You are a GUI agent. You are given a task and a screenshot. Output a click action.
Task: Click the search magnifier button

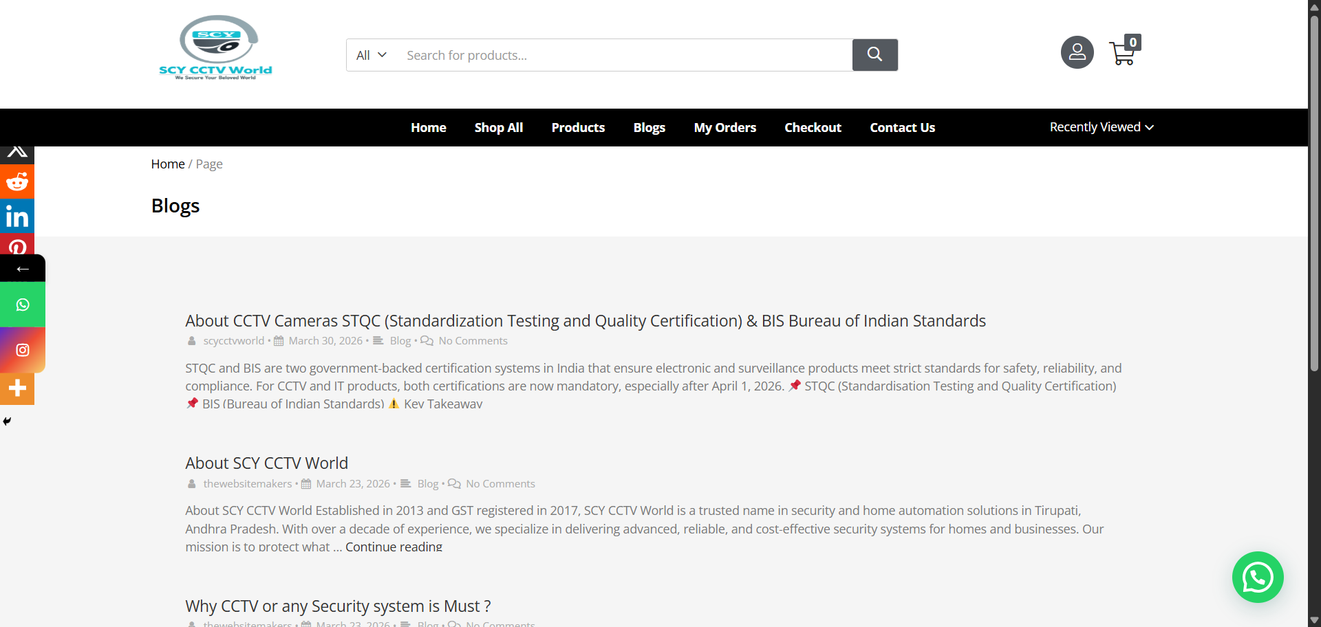point(874,55)
